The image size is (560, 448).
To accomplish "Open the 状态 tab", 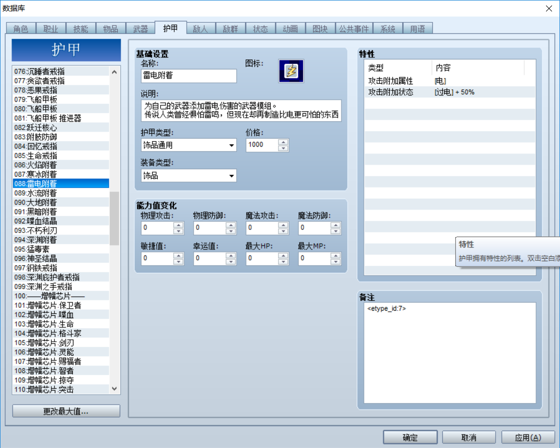I will coord(261,28).
